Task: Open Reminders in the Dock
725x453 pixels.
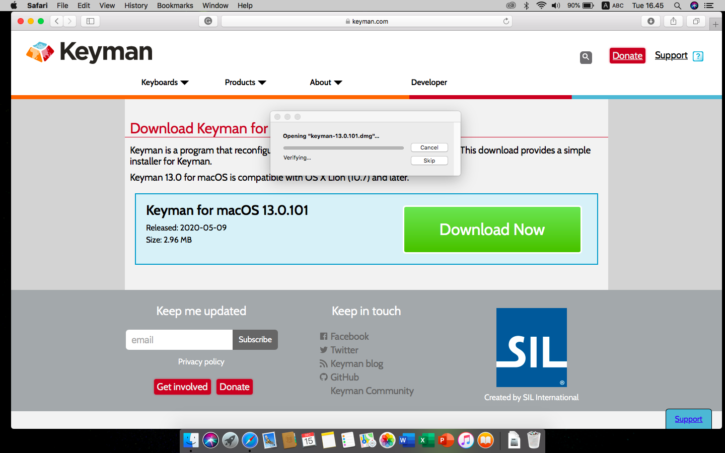Action: 348,440
